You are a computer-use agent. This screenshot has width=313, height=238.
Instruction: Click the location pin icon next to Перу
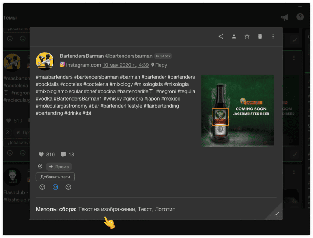click(153, 65)
